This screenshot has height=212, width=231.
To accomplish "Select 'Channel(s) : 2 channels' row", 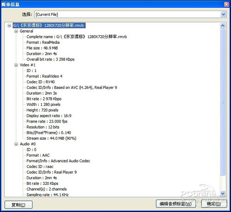I will click(47, 189).
